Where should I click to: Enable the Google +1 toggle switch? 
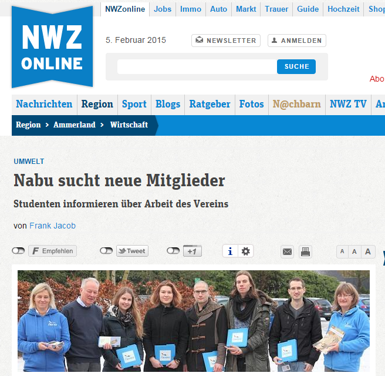coord(173,251)
